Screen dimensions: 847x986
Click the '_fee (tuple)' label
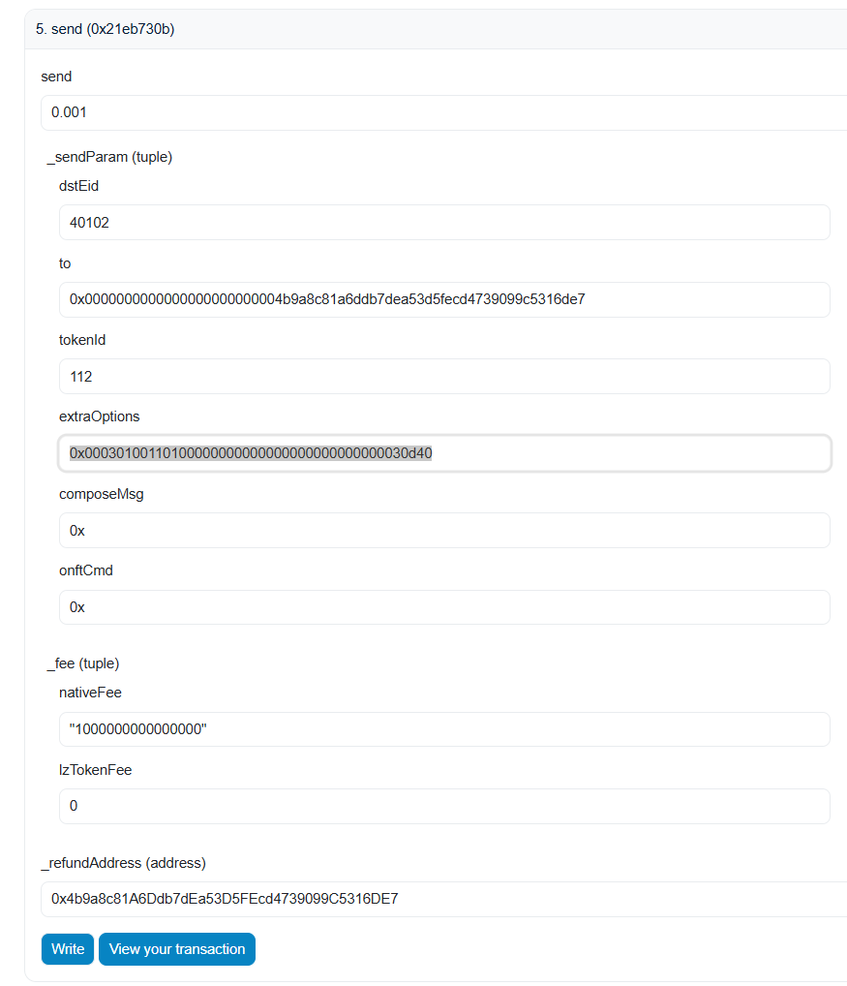(x=83, y=663)
